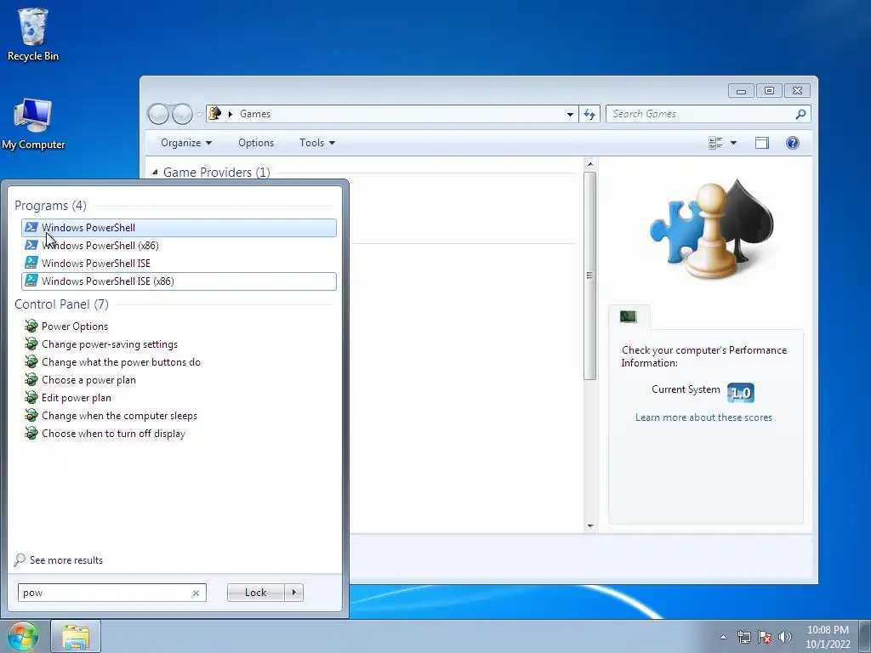The image size is (871, 653).
Task: Click the Help question mark icon
Action: [x=793, y=143]
